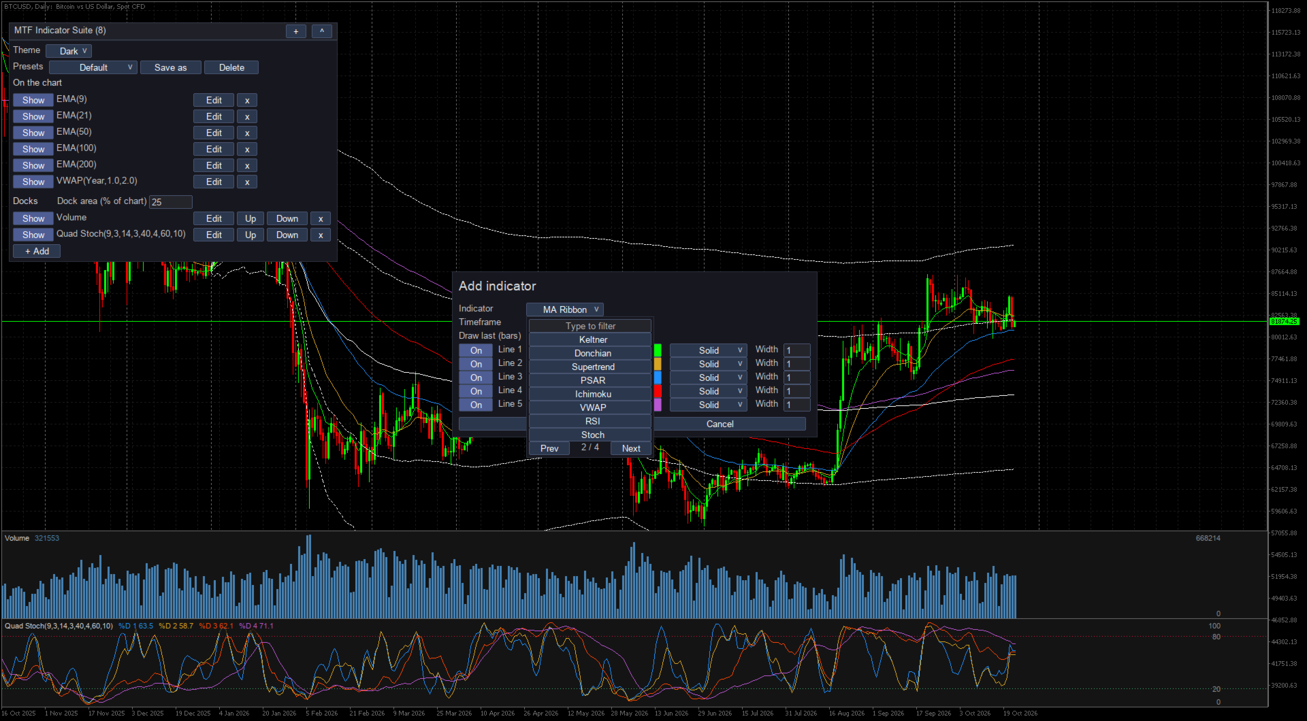Click the Dock area percent field
The image size is (1307, 721).
coord(171,203)
